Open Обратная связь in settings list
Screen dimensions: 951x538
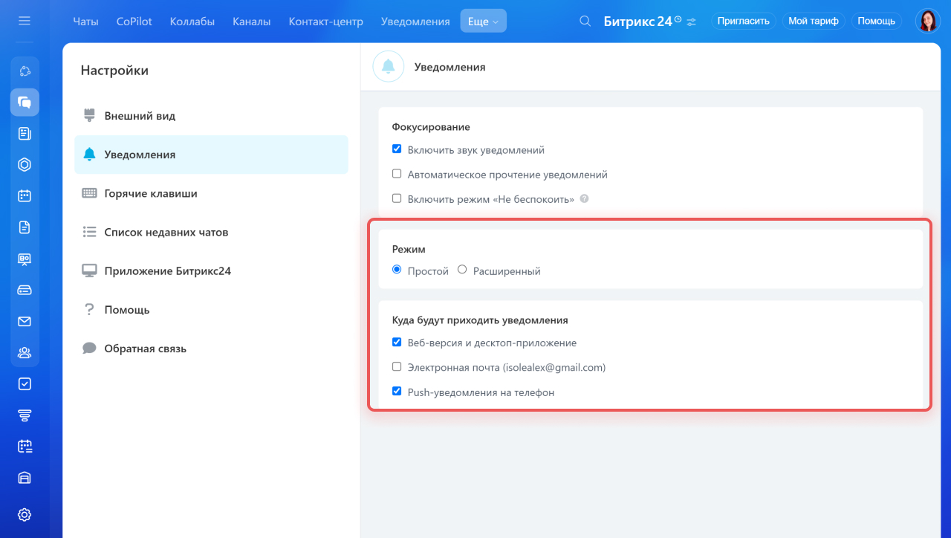pyautogui.click(x=211, y=348)
